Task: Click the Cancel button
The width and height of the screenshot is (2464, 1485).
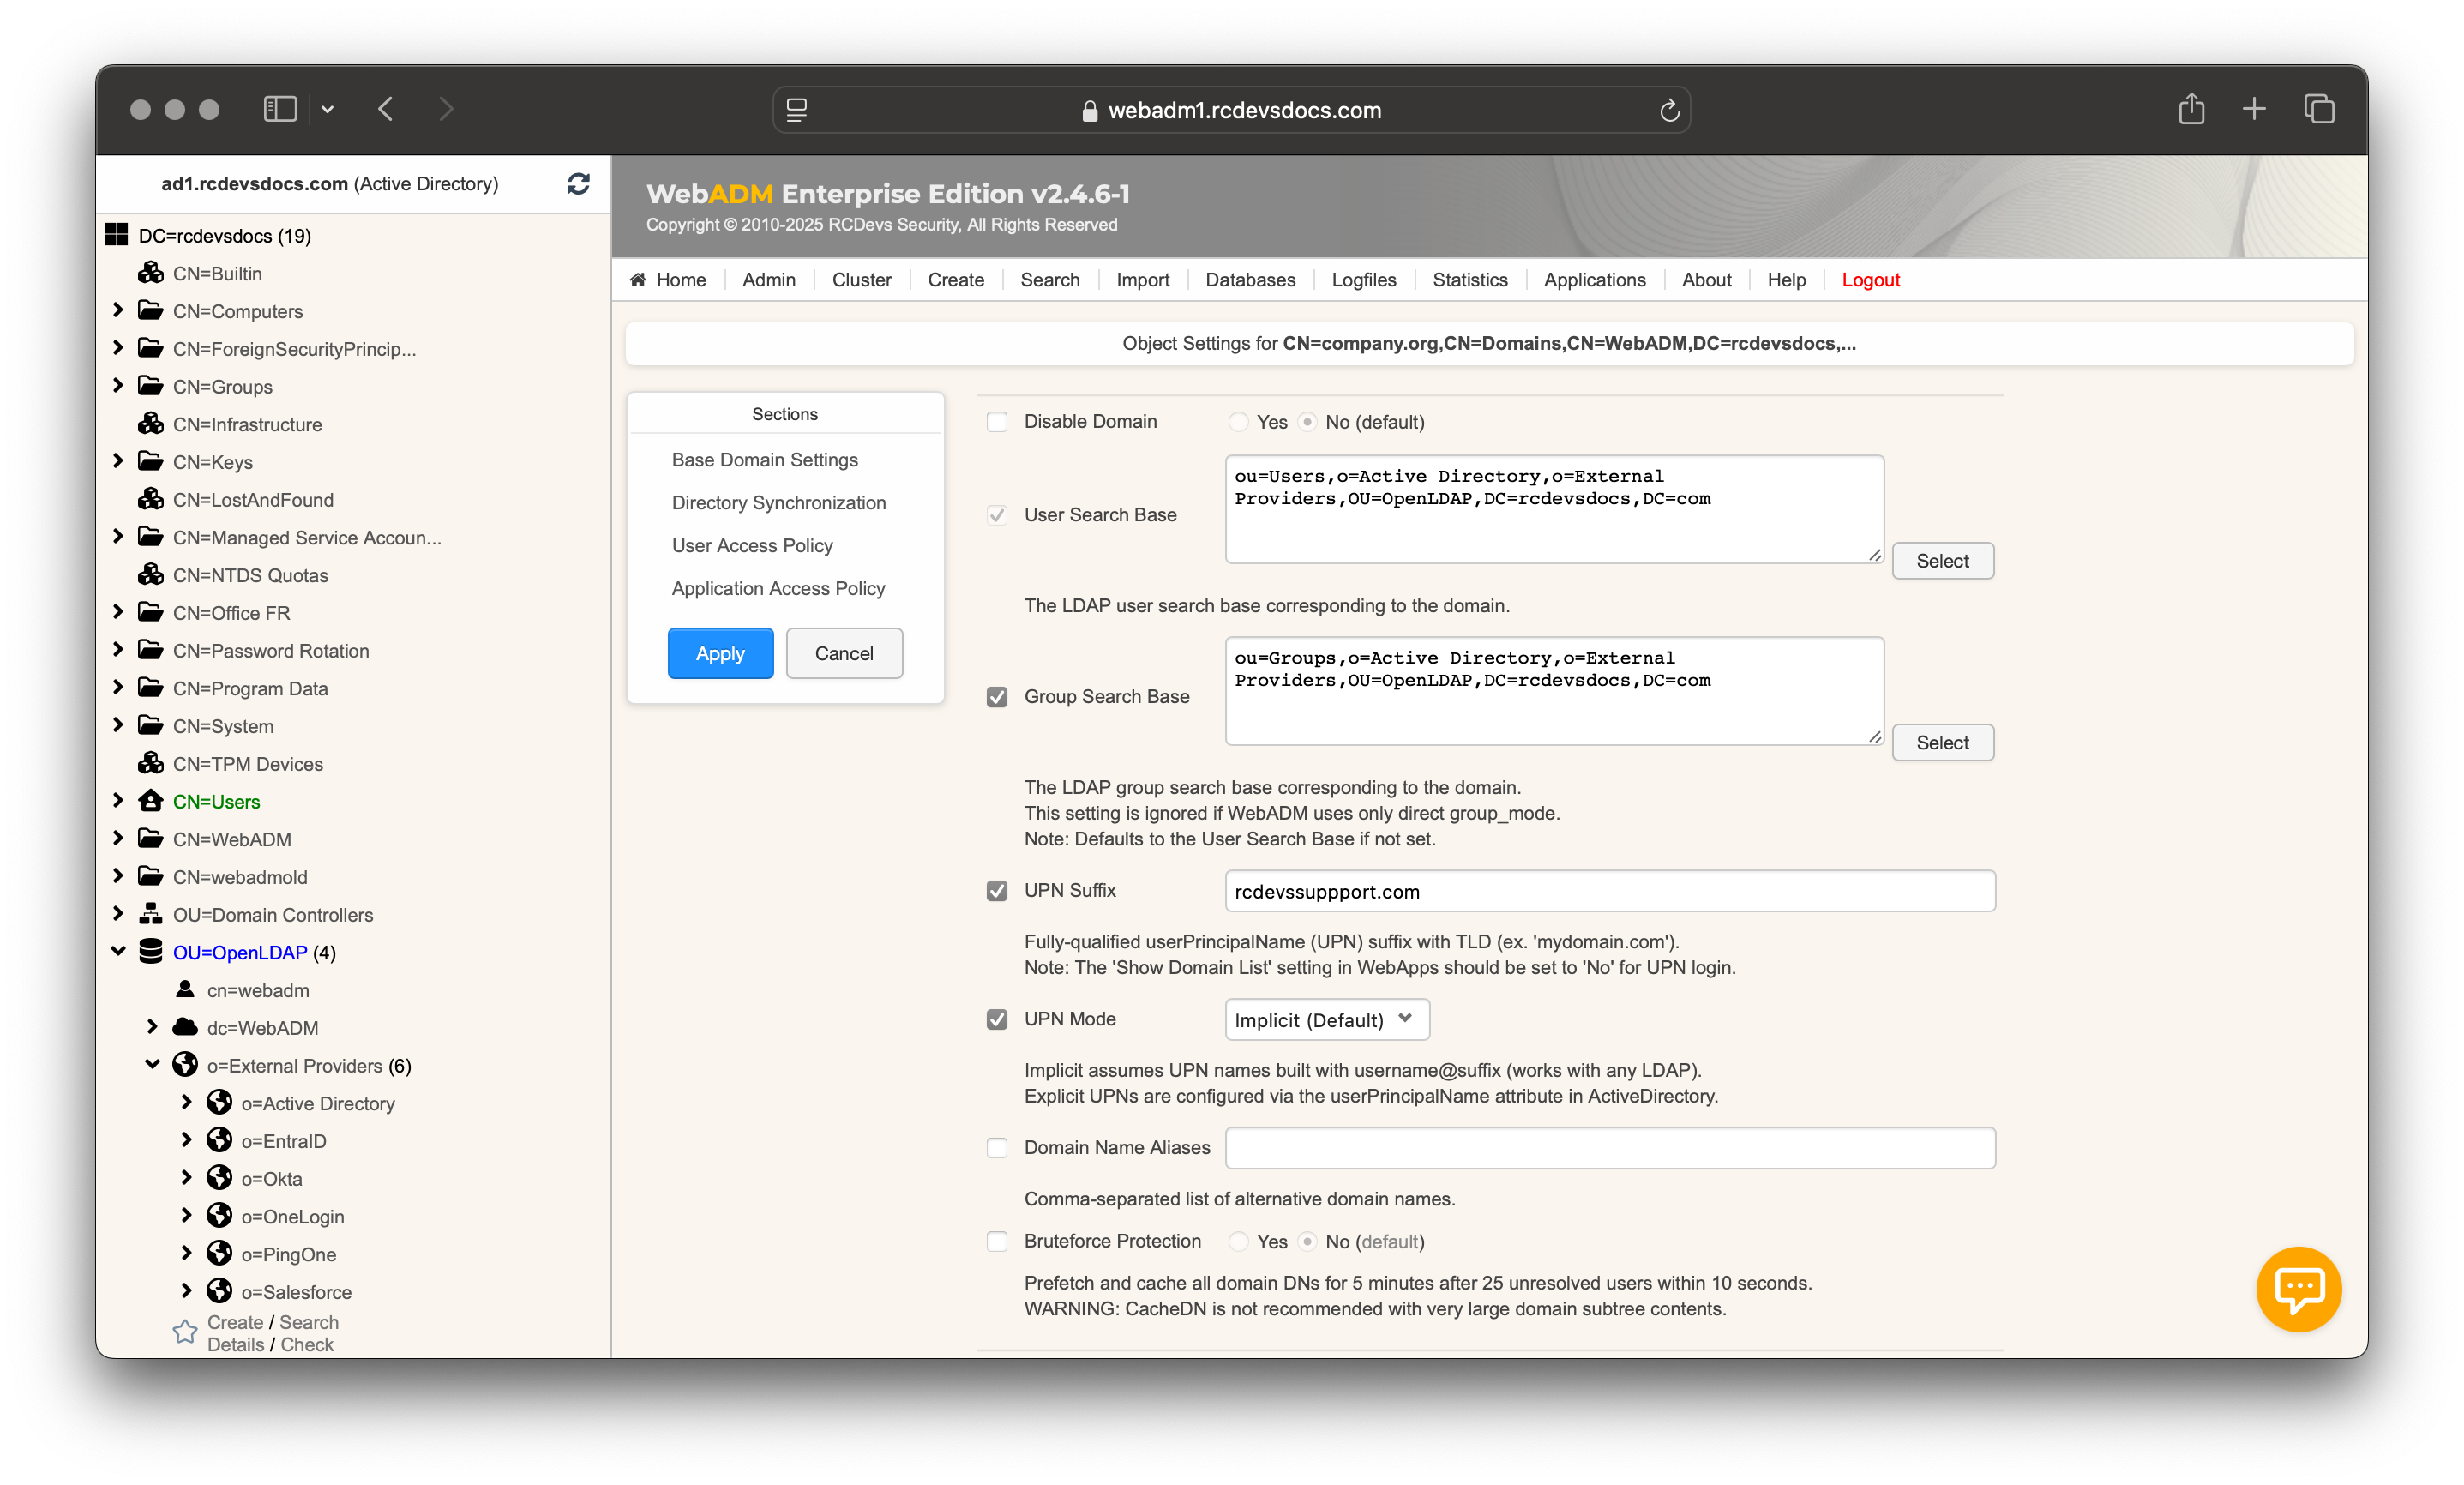Action: [844, 653]
